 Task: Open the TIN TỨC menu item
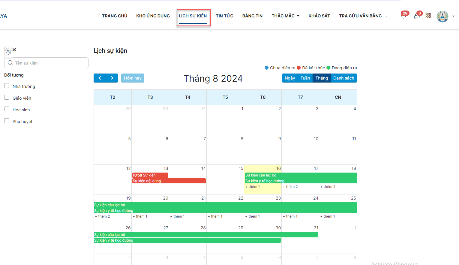tap(224, 16)
